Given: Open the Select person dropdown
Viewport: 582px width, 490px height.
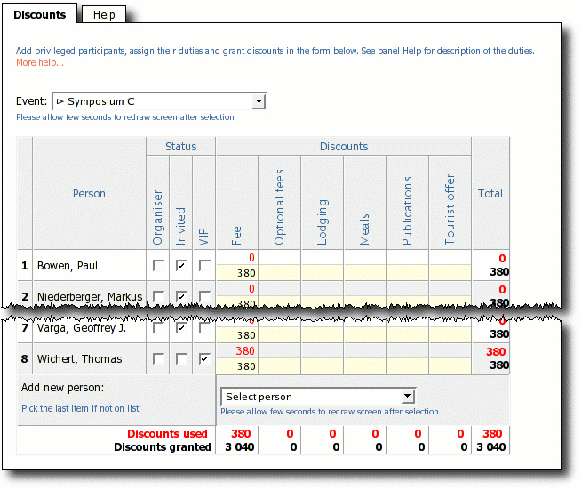Looking at the screenshot, I should pyautogui.click(x=407, y=397).
